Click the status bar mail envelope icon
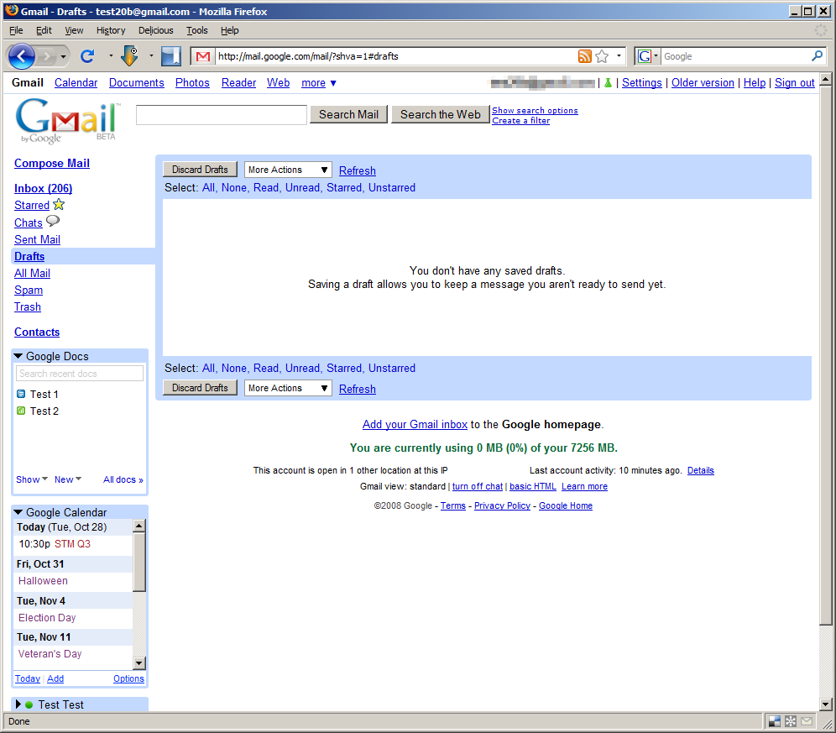The height and width of the screenshot is (733, 836). click(807, 721)
